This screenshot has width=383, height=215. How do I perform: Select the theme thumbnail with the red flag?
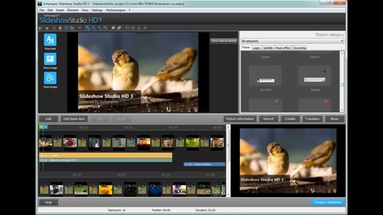[x=315, y=105]
